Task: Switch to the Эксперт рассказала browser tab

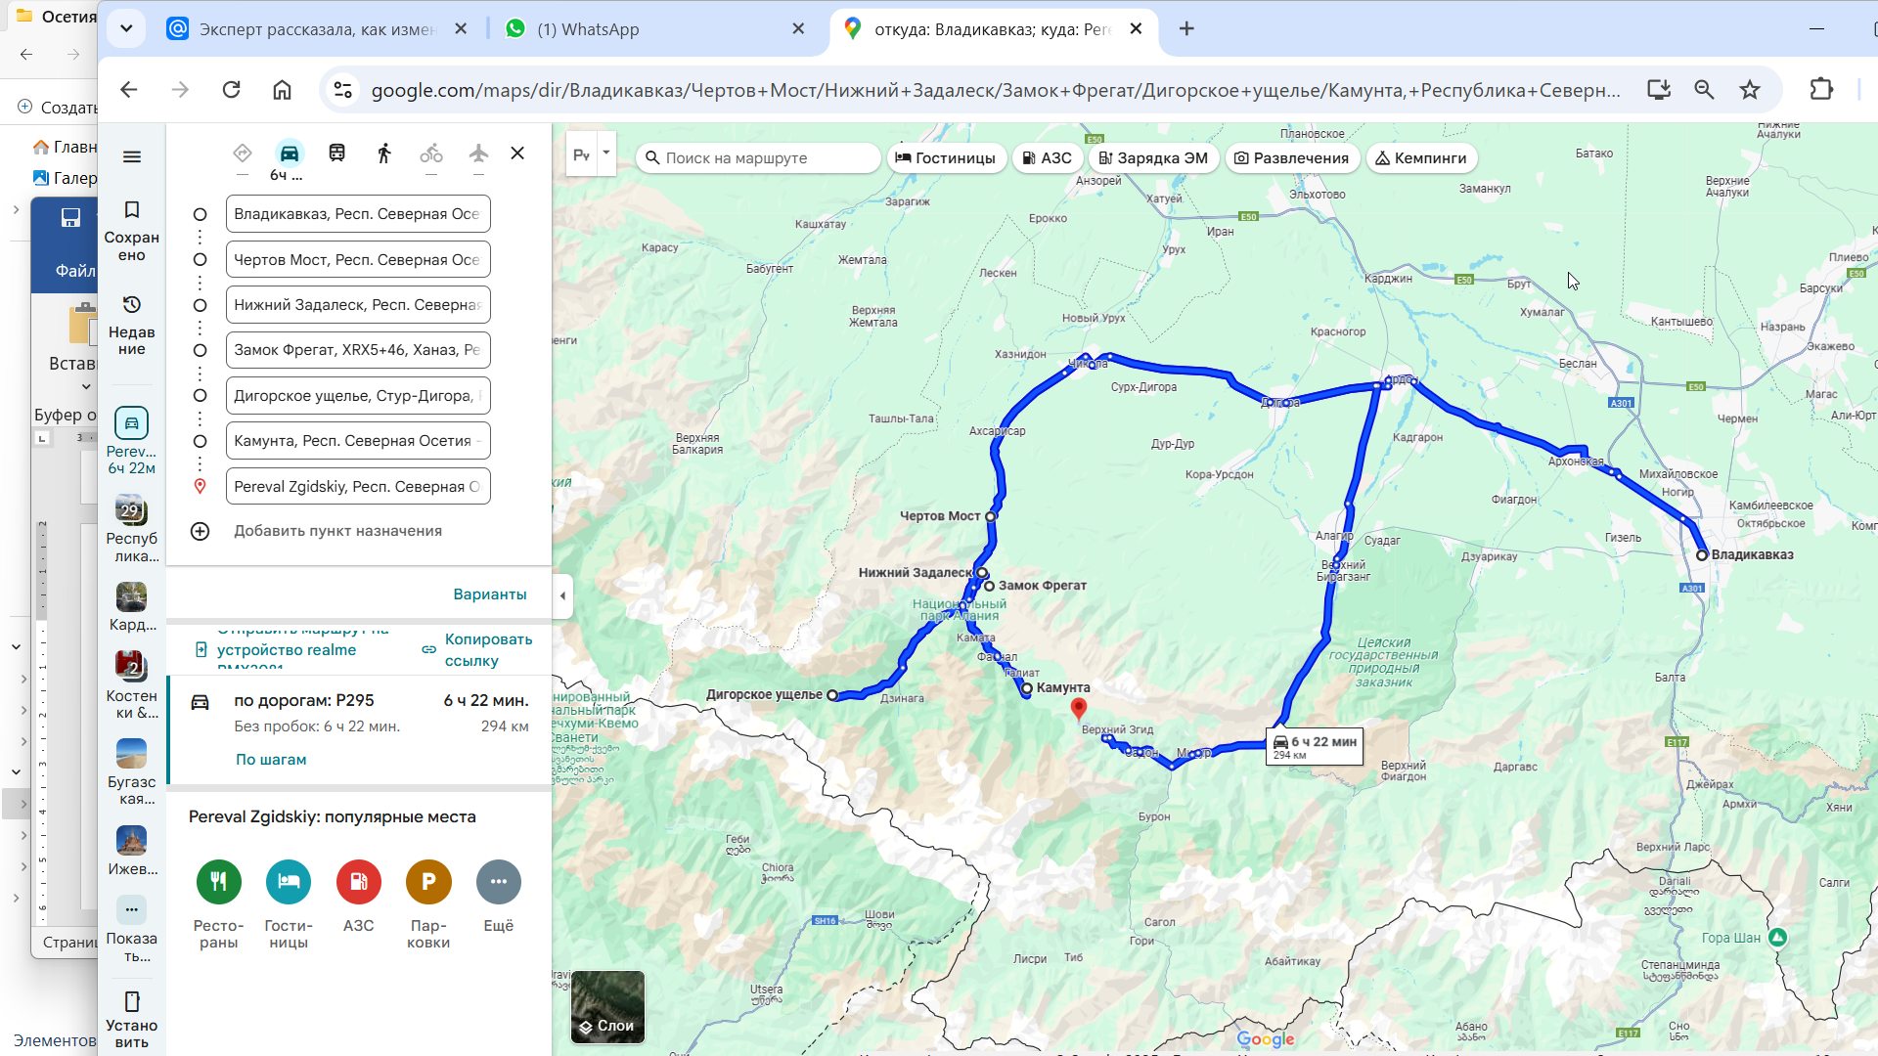Action: point(317,29)
